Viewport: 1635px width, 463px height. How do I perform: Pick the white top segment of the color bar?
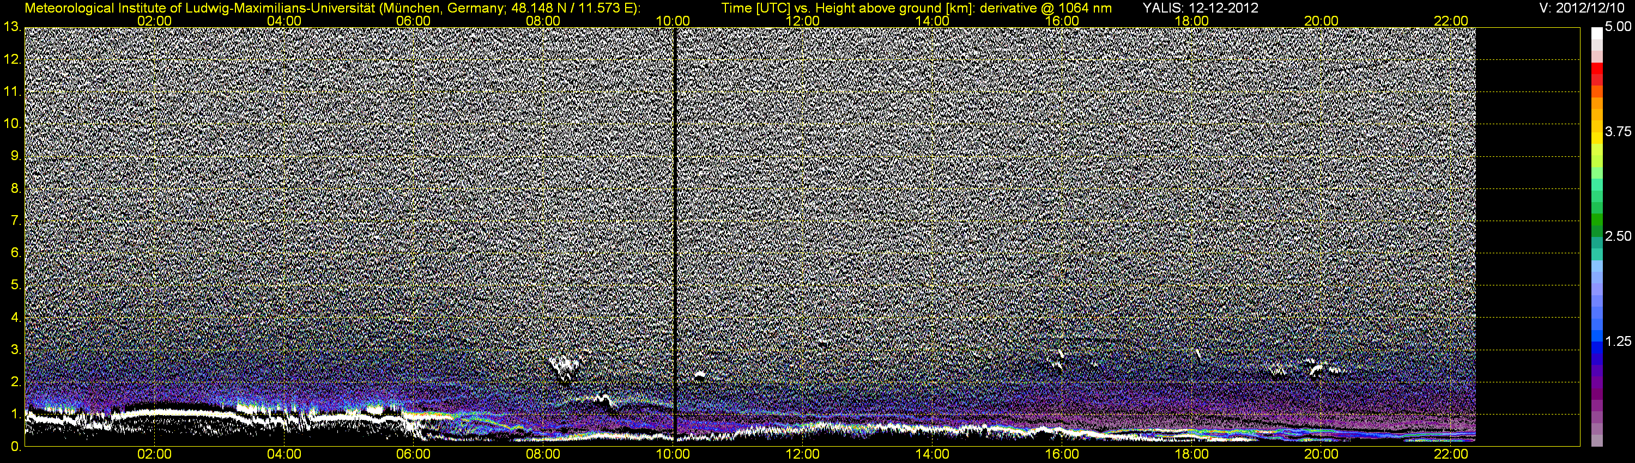(1596, 34)
